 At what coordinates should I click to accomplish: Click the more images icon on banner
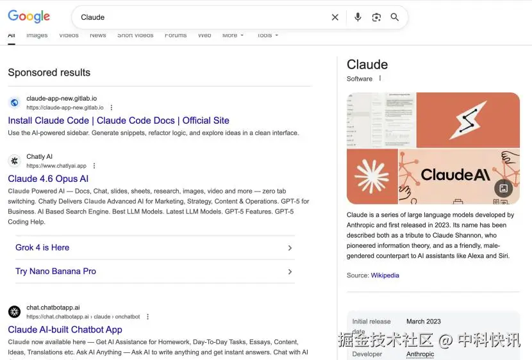tap(504, 188)
